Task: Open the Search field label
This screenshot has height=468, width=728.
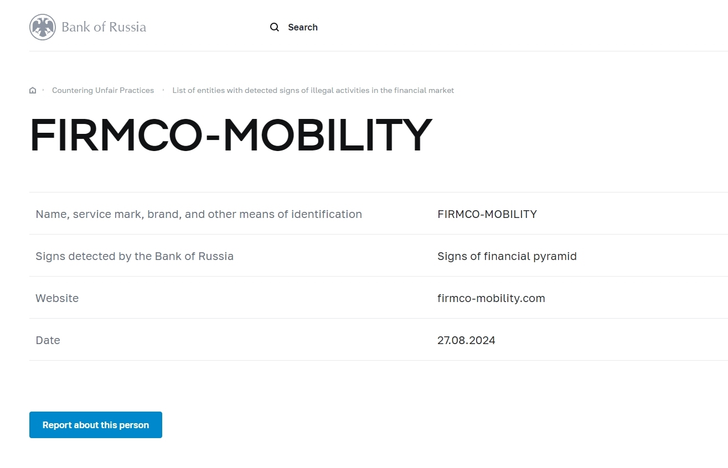Action: [x=302, y=27]
